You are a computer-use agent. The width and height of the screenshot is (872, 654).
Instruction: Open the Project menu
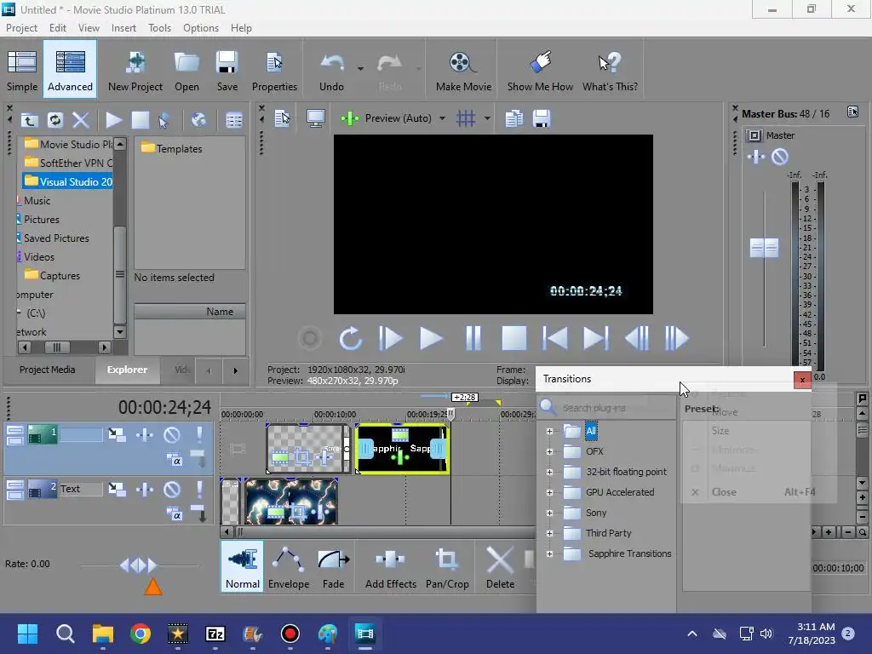point(21,28)
